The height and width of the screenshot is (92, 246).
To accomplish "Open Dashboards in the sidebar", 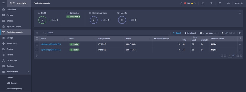I will pos(16,10).
